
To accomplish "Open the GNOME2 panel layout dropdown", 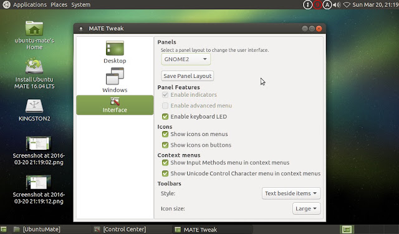I will click(186, 59).
